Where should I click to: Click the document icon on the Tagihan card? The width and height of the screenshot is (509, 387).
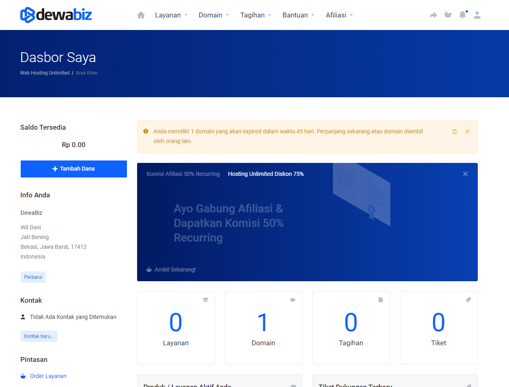click(380, 299)
